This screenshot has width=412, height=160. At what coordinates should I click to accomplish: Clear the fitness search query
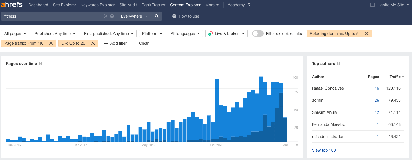(x=106, y=16)
